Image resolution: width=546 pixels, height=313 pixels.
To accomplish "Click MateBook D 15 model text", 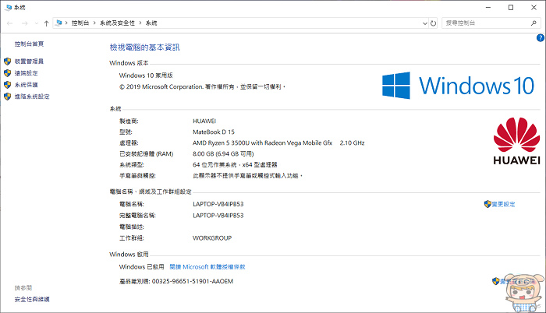I will (214, 132).
